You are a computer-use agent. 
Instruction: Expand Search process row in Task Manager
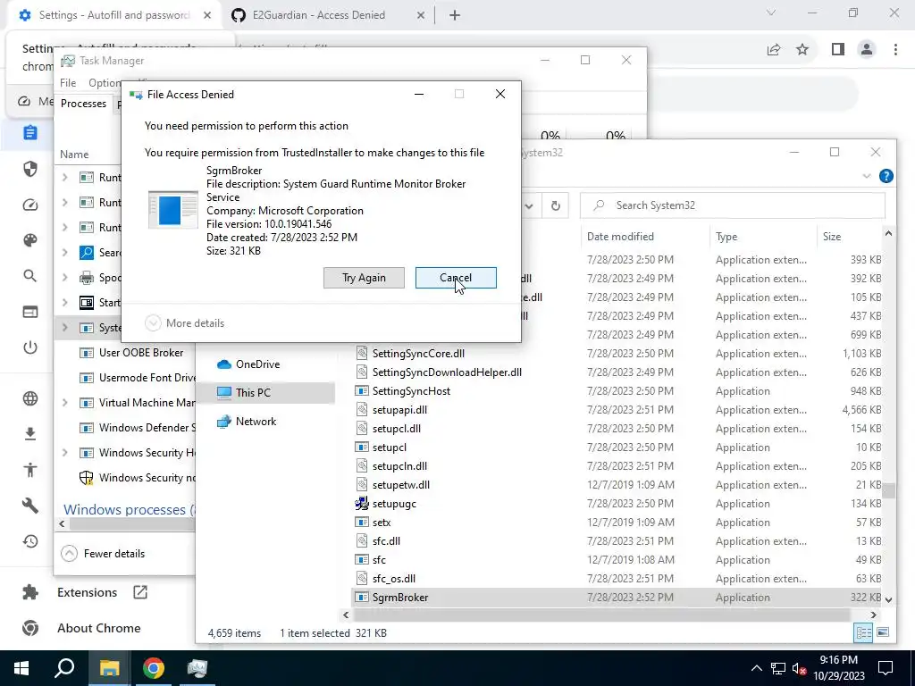pos(64,253)
